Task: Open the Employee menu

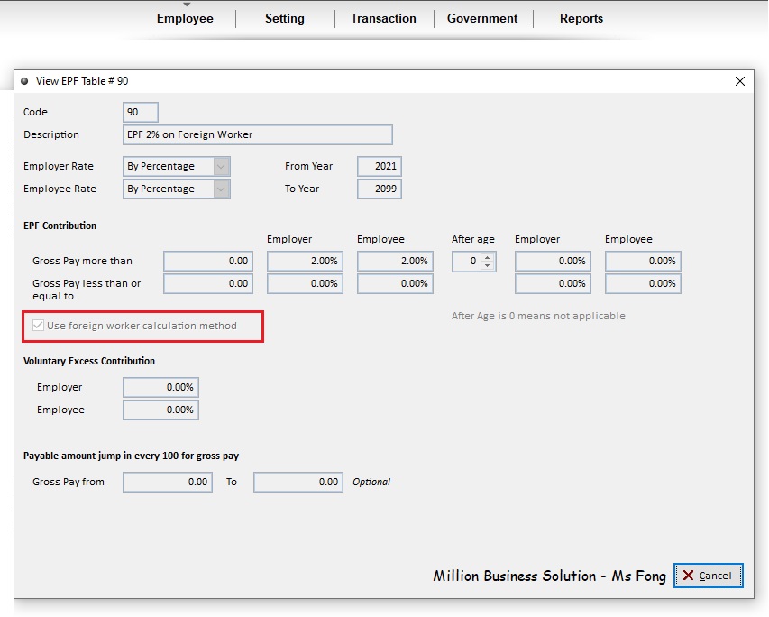Action: (185, 19)
